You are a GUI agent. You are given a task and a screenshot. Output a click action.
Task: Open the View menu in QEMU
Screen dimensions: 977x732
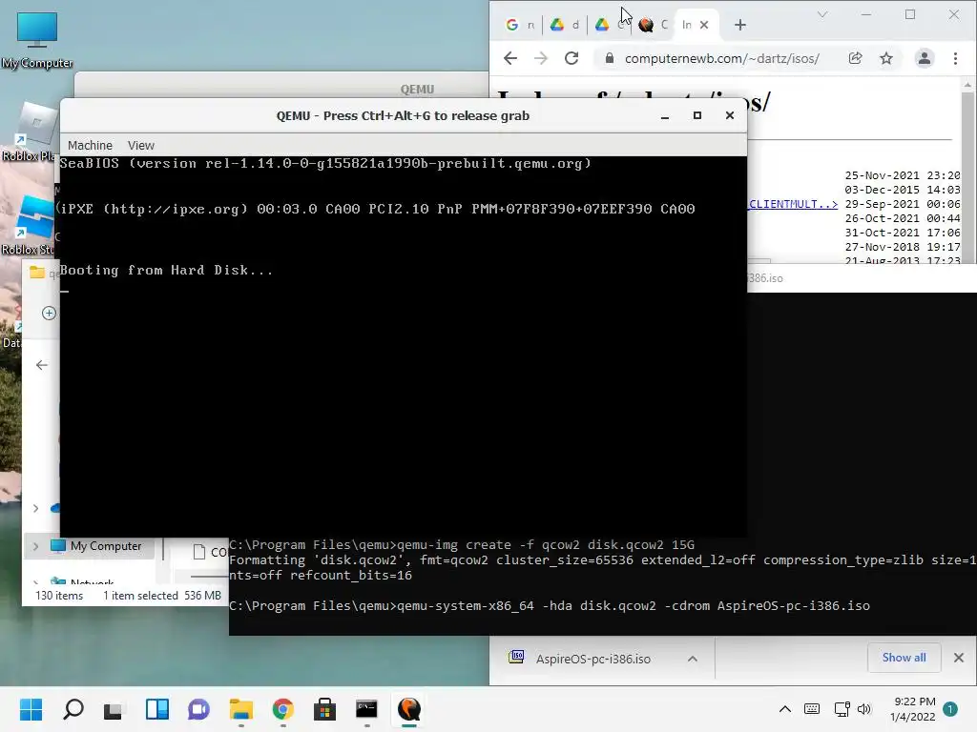[x=141, y=145]
